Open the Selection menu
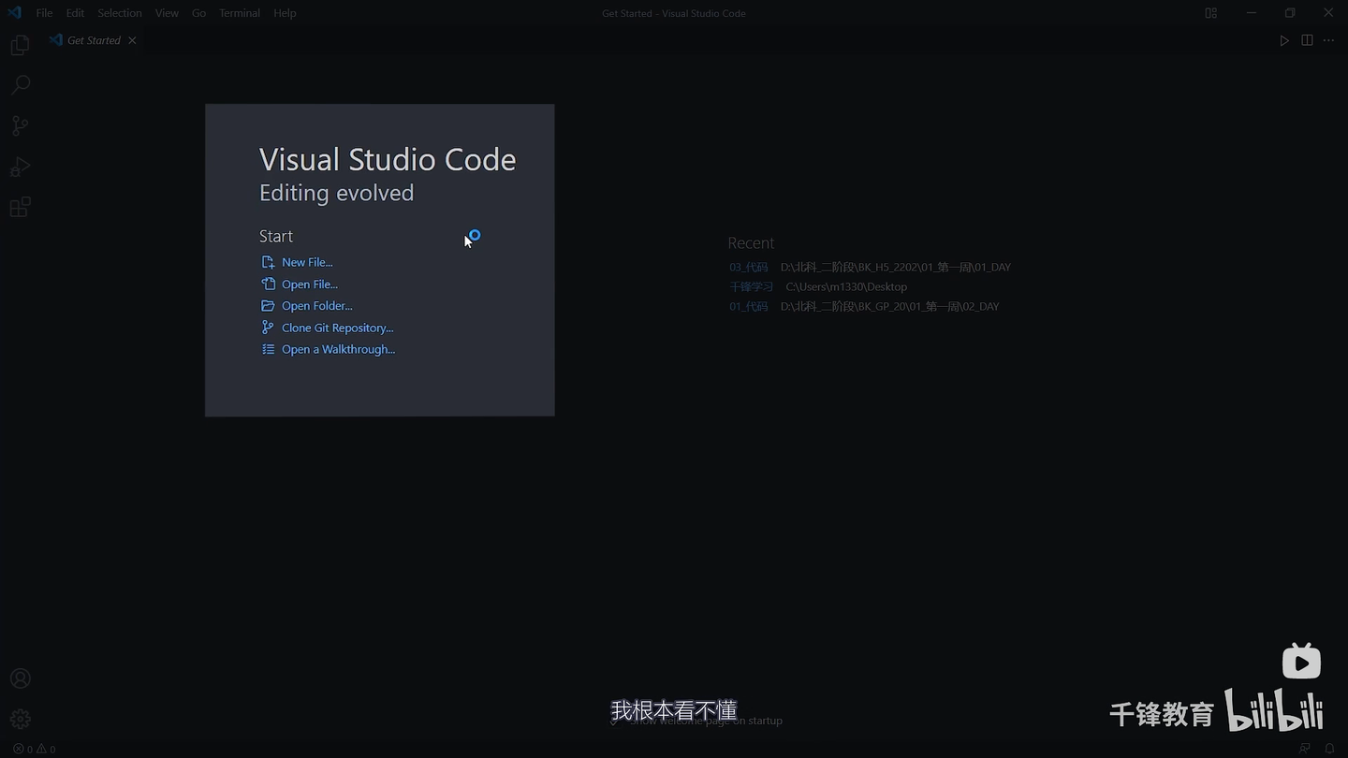Screen dimensions: 1348x758 (x=120, y=13)
